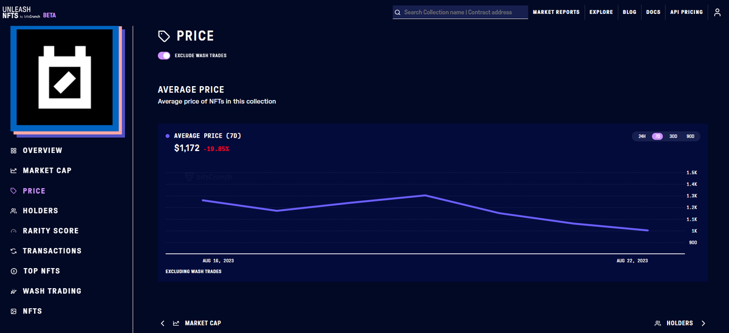The image size is (729, 333).
Task: Click the average price line on chart
Action: [x=425, y=195]
